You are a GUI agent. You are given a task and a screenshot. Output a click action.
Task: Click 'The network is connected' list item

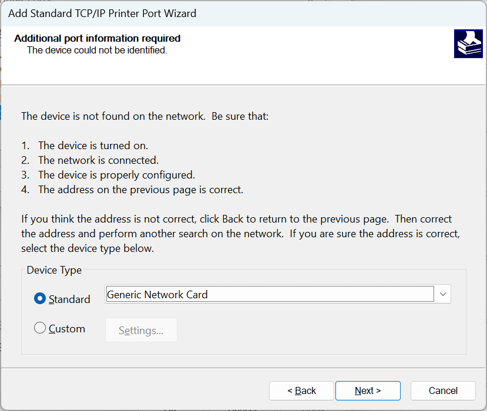click(98, 160)
